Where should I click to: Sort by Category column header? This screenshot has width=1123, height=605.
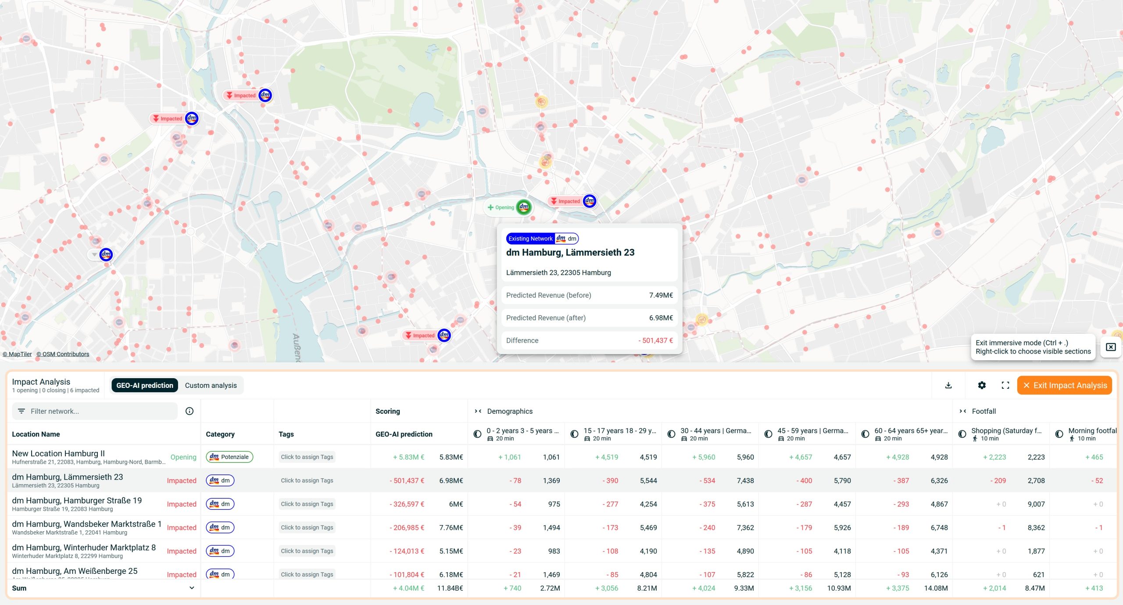pos(220,434)
